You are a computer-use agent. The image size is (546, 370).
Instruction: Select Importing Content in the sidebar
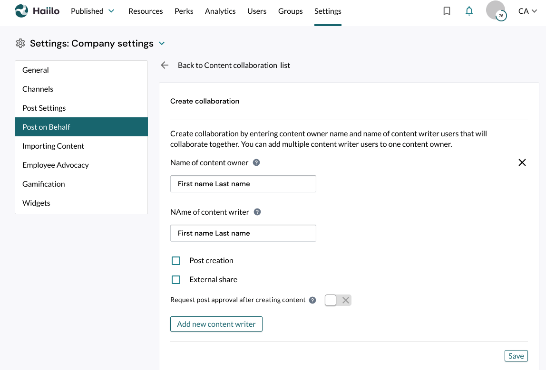click(81, 146)
